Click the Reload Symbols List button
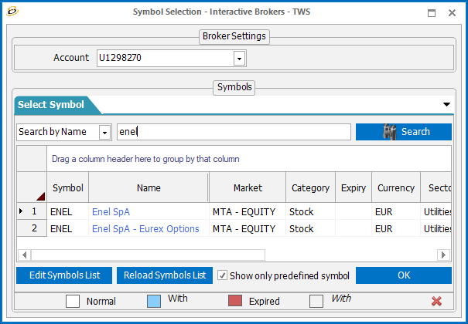 pos(165,275)
